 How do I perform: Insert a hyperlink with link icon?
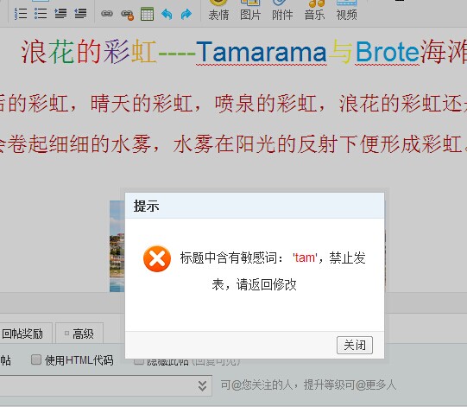[107, 14]
